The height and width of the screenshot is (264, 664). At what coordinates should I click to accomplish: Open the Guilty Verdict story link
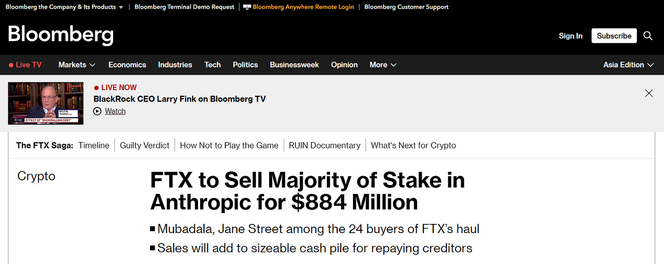[x=145, y=145]
